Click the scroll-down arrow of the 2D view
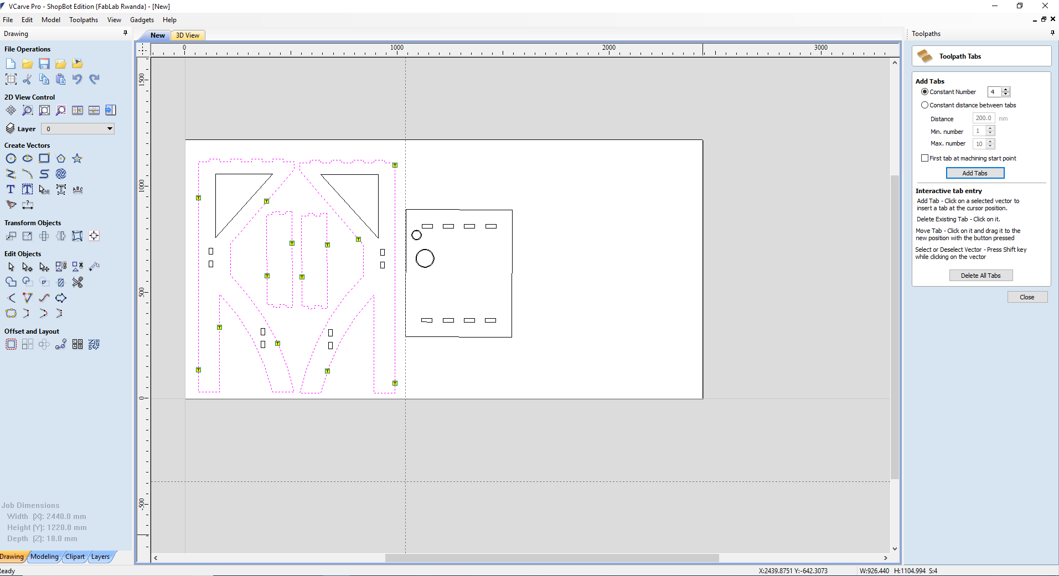Image resolution: width=1059 pixels, height=576 pixels. coord(895,549)
